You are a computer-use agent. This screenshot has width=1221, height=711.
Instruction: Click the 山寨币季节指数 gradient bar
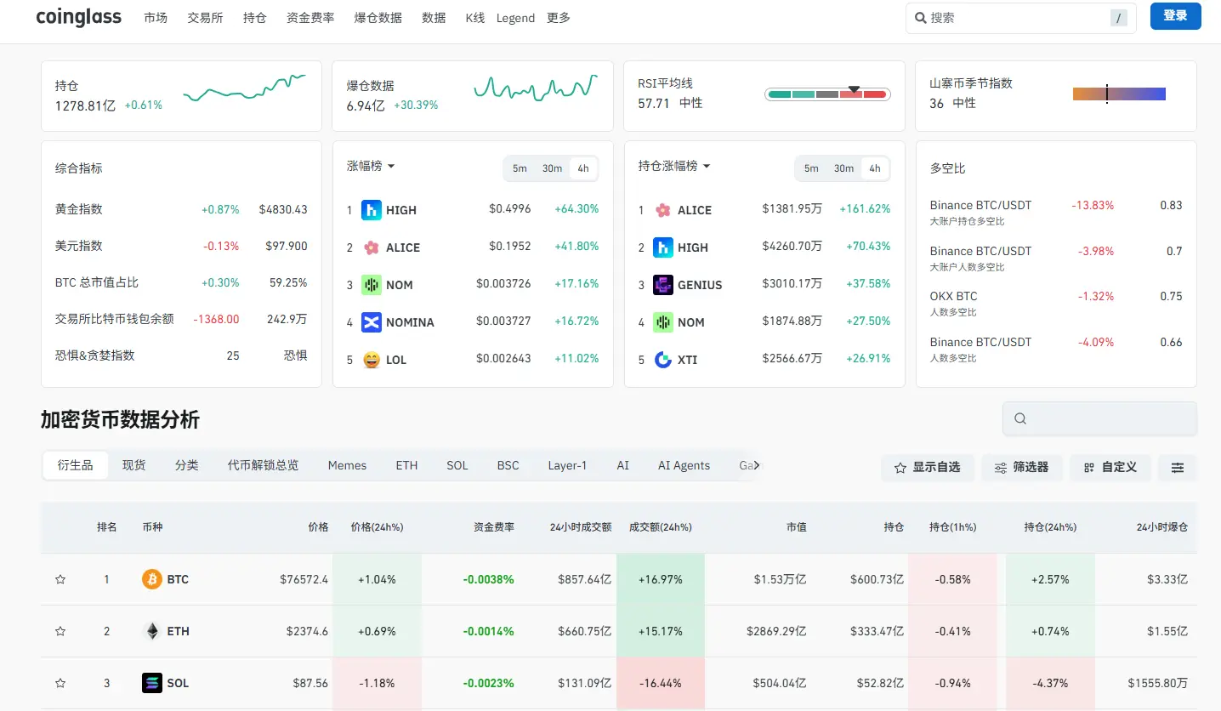pos(1119,94)
